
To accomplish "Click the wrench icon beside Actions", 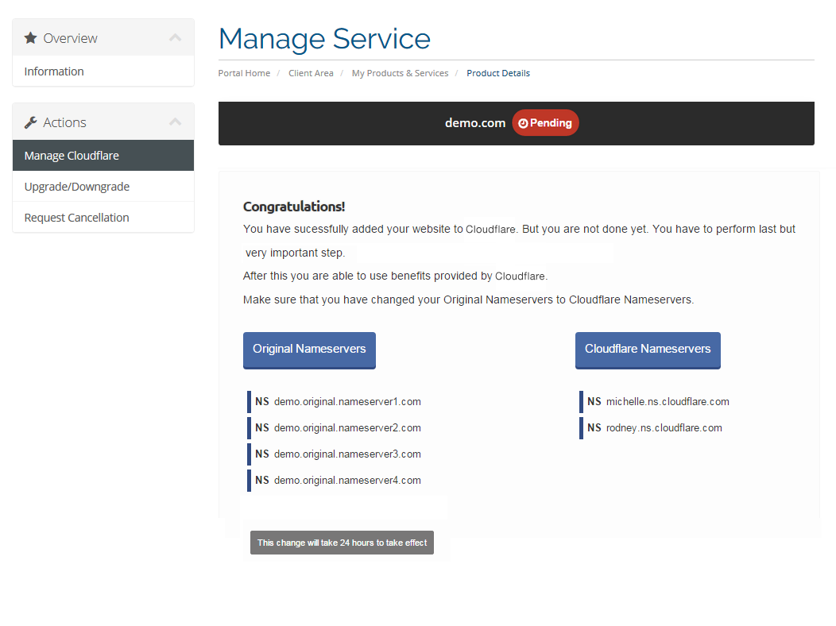I will click(30, 122).
